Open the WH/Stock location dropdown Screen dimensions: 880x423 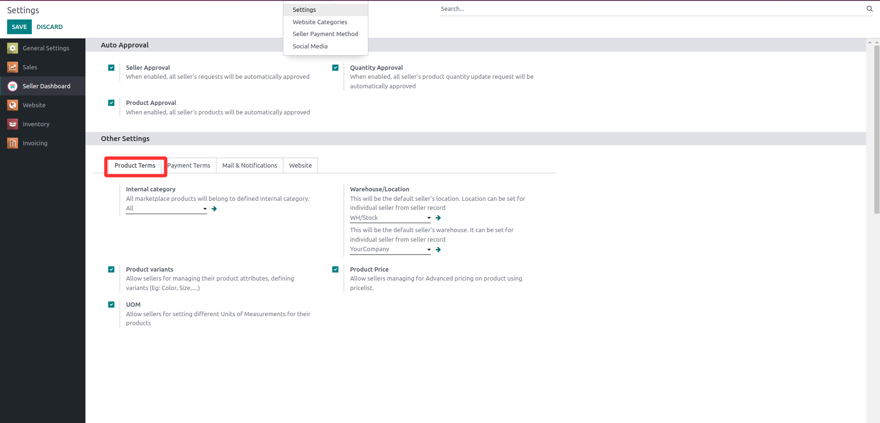point(429,218)
